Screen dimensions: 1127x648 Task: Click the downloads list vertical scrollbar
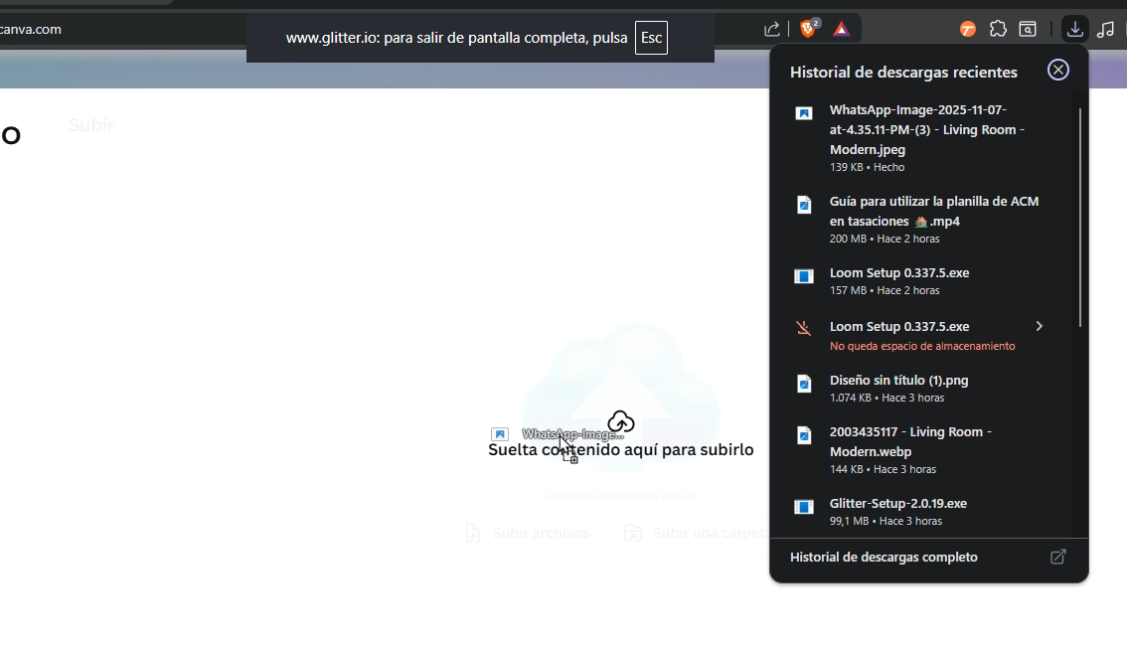(x=1080, y=219)
